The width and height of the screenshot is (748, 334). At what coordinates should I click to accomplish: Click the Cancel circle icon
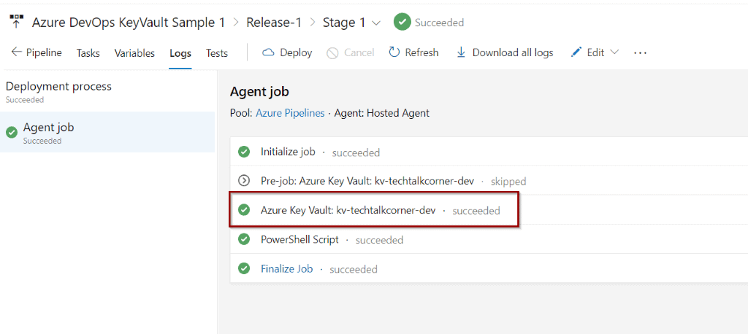332,53
